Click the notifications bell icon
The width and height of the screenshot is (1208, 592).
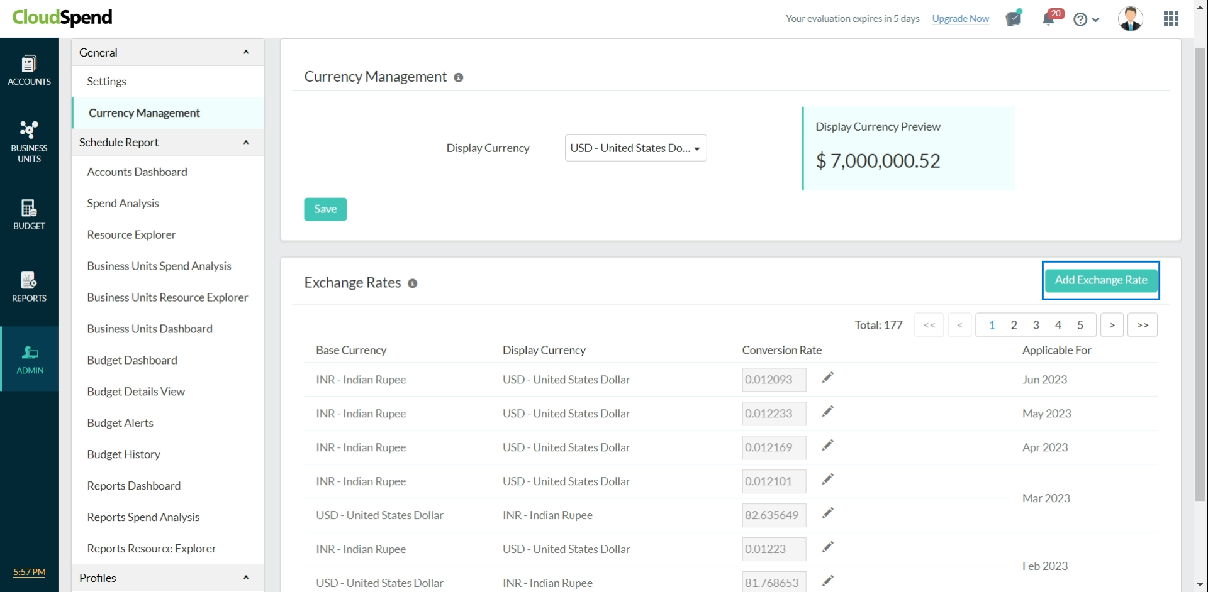click(1048, 19)
